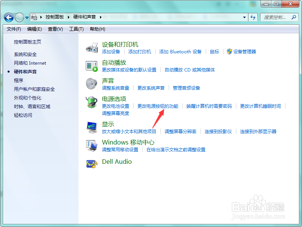
Task: Click the 调整系统音量 link
Action: pyautogui.click(x=116, y=88)
